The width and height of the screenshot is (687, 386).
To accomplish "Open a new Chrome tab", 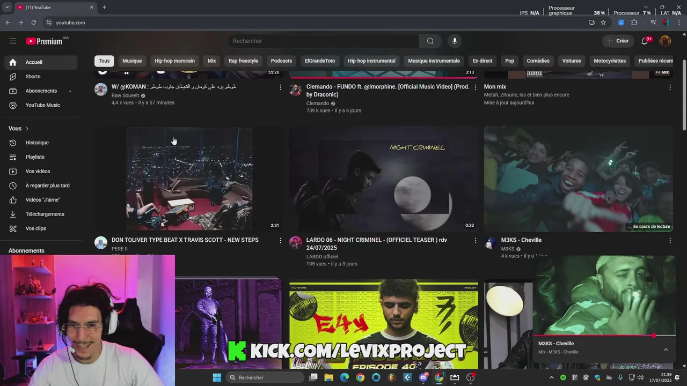I will click(x=104, y=8).
